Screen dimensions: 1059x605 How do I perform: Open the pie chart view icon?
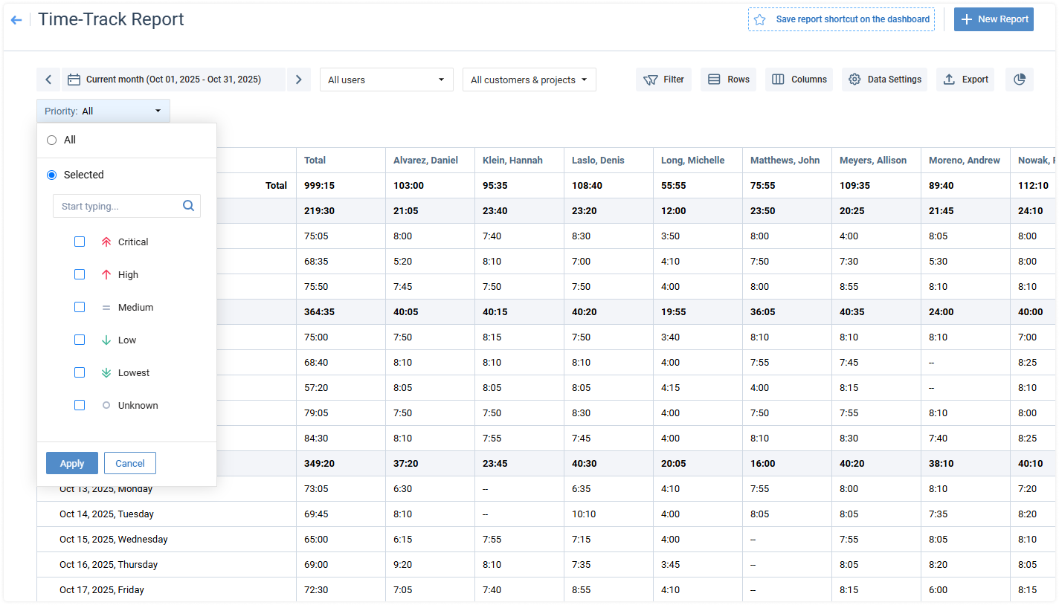tap(1019, 80)
